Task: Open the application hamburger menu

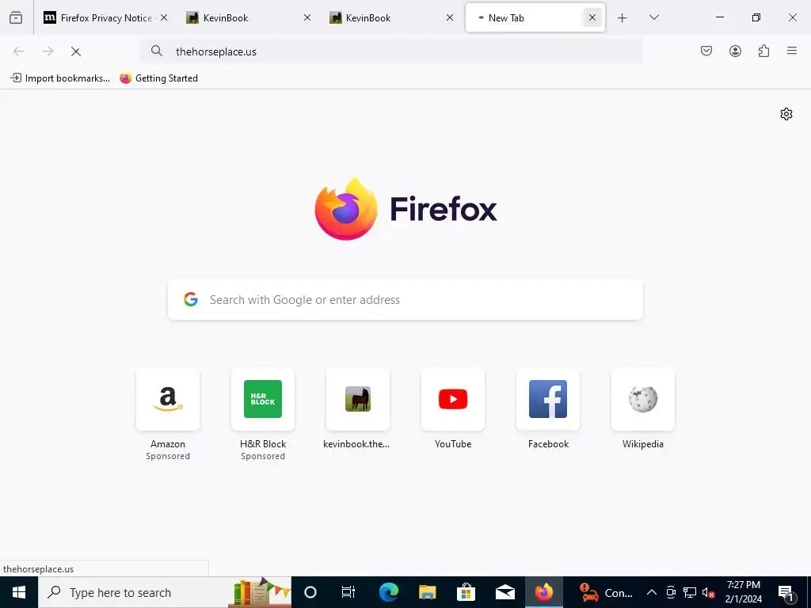Action: coord(792,51)
